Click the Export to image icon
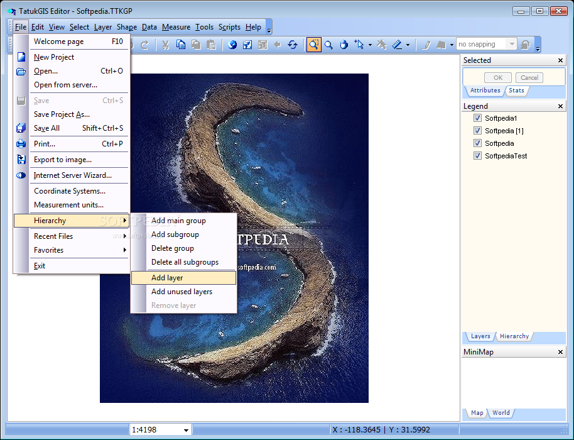The height and width of the screenshot is (440, 574). click(21, 160)
